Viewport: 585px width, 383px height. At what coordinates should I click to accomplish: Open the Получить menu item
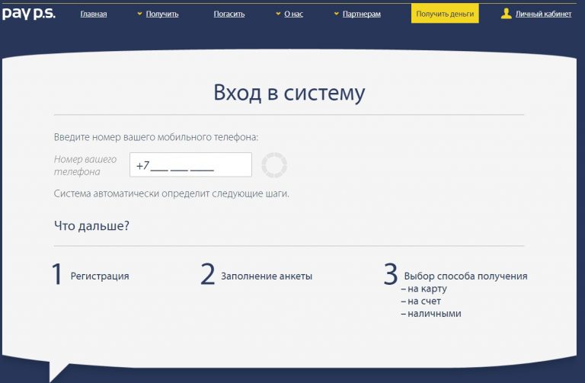(x=162, y=14)
